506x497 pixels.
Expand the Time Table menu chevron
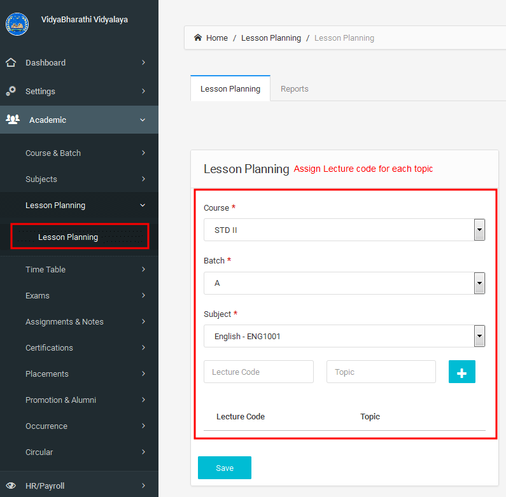(143, 269)
